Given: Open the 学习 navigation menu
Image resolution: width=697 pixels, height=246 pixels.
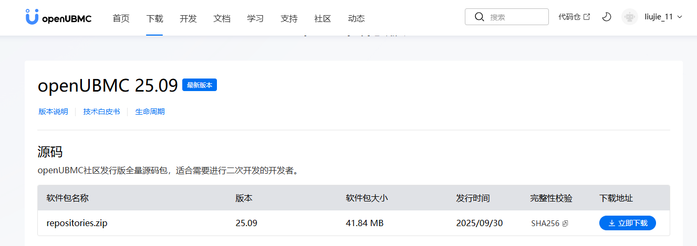Looking at the screenshot, I should pyautogui.click(x=255, y=19).
